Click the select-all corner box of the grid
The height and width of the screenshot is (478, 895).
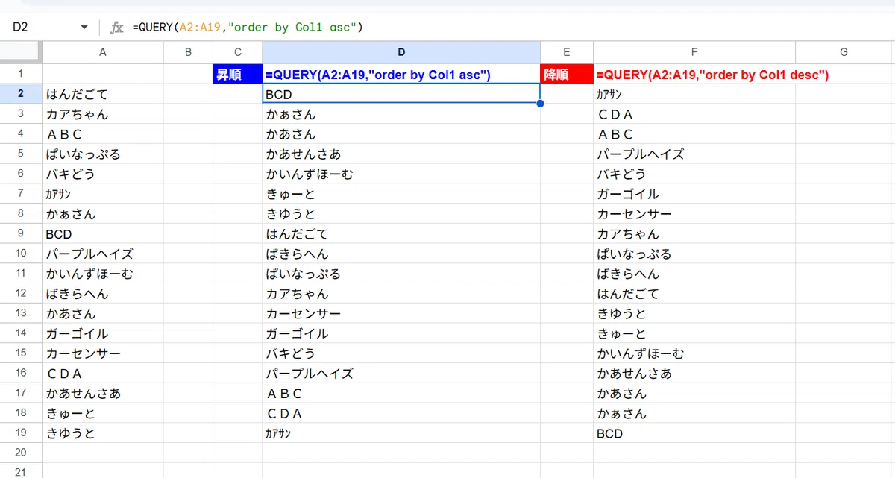pos(21,52)
